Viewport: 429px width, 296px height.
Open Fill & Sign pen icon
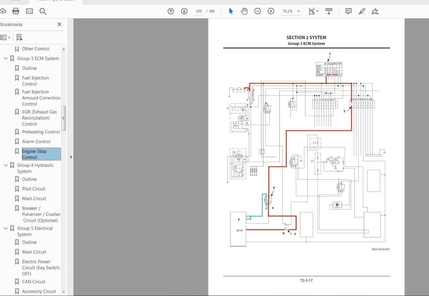click(375, 11)
